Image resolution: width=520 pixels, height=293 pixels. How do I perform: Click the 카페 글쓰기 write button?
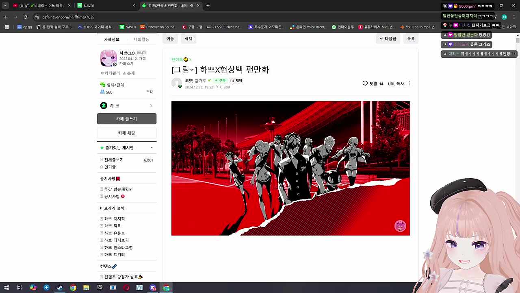click(x=127, y=119)
